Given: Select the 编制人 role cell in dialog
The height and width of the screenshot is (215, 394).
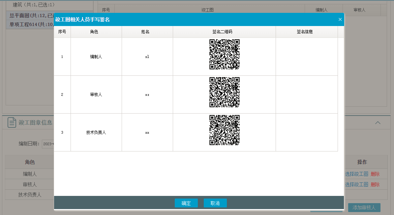Looking at the screenshot, I should coord(96,57).
